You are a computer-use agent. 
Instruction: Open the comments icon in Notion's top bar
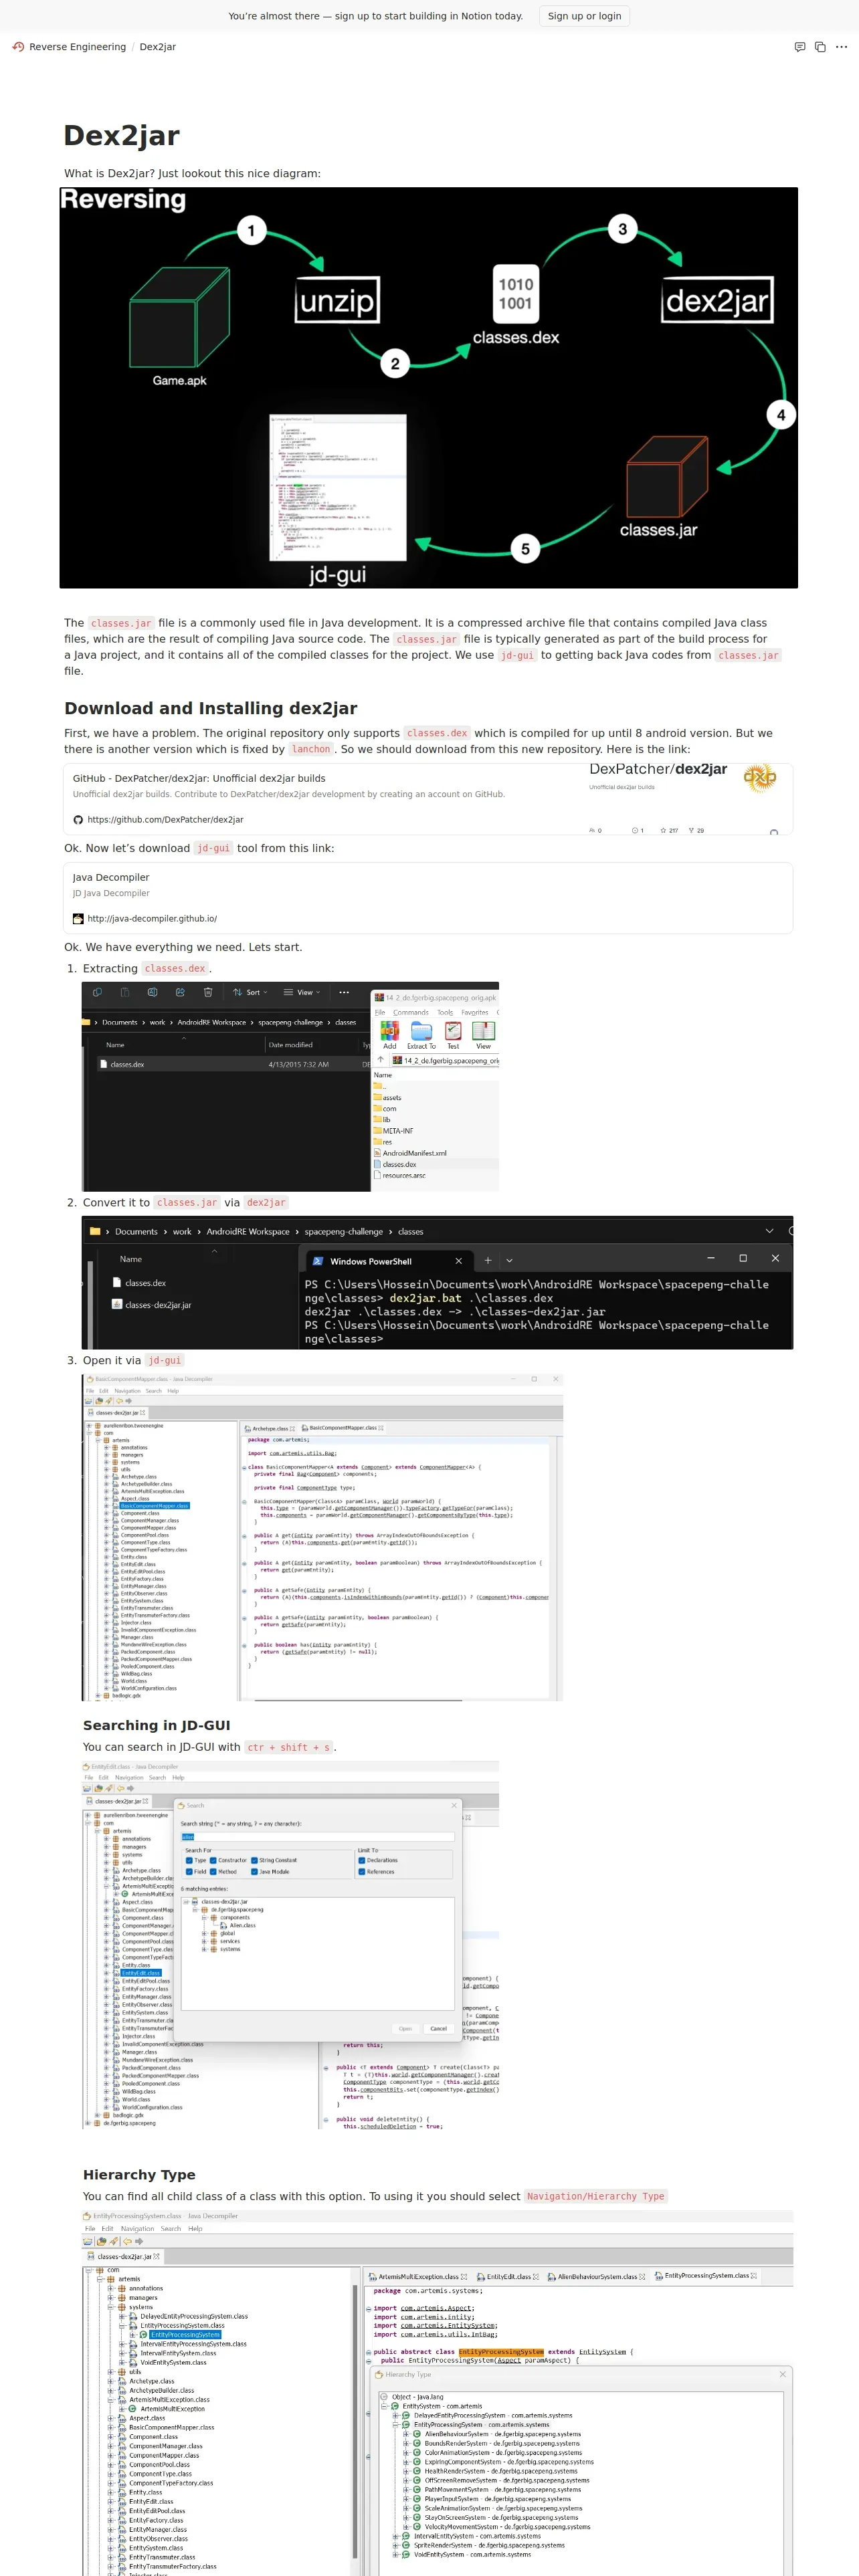799,47
